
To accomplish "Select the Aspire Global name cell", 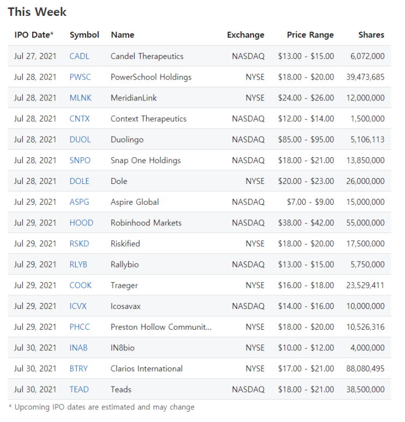I will pyautogui.click(x=135, y=202).
